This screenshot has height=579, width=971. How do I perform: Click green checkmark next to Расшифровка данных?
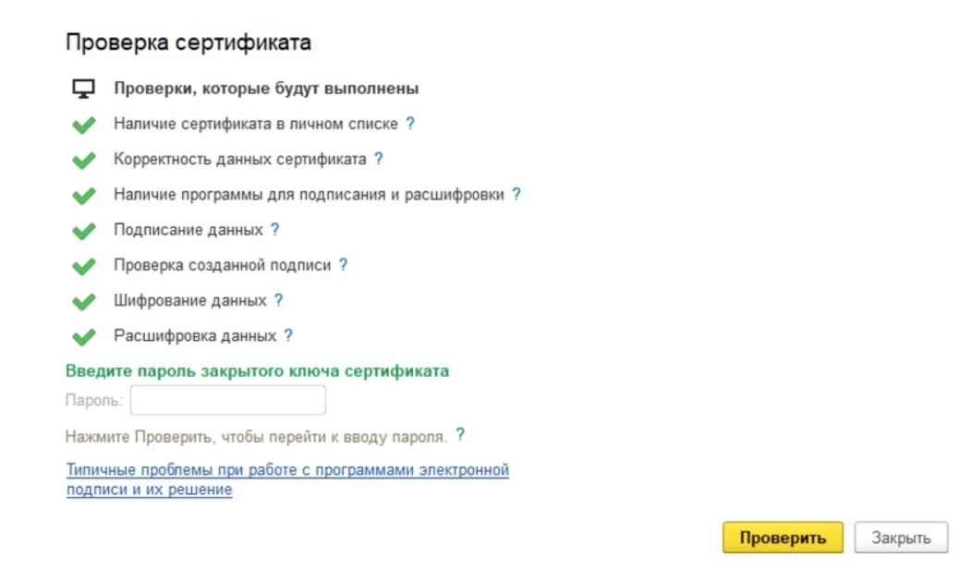click(x=83, y=336)
